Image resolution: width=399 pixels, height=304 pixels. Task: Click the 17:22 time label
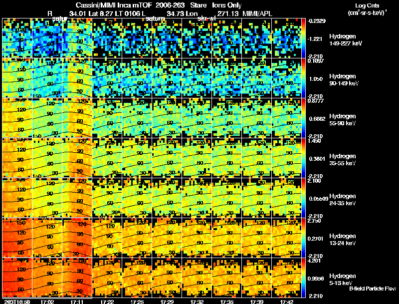[x=107, y=302]
